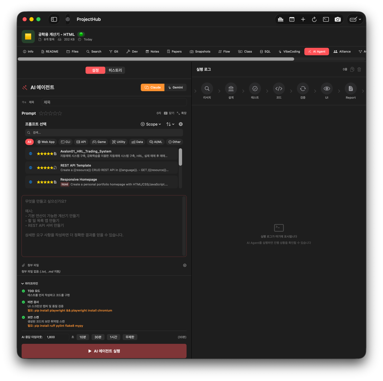Click the refresh icon in title bar
The height and width of the screenshot is (381, 383).
[x=314, y=19]
